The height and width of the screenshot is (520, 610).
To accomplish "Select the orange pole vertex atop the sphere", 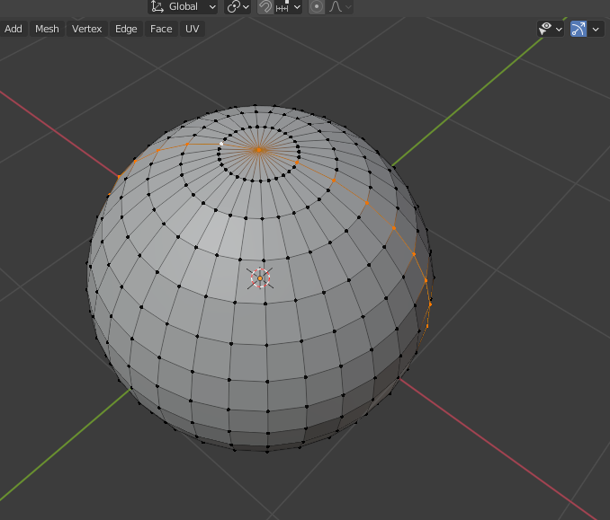I will coord(259,150).
